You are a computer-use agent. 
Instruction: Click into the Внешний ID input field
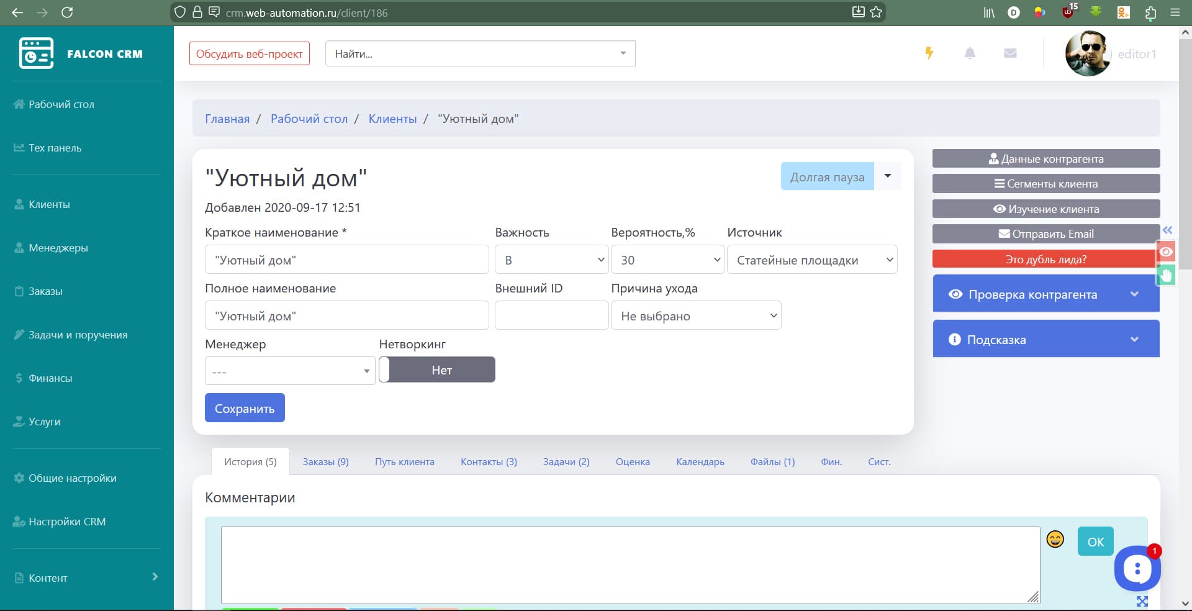[551, 316]
